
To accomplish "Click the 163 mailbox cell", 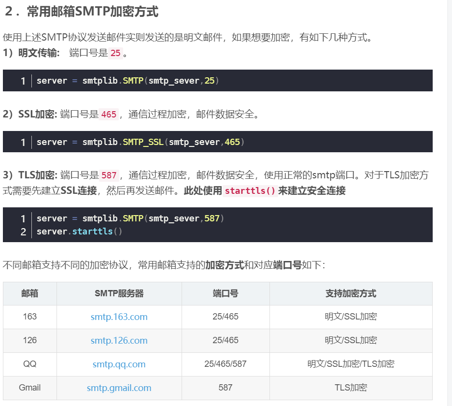I will [x=29, y=317].
